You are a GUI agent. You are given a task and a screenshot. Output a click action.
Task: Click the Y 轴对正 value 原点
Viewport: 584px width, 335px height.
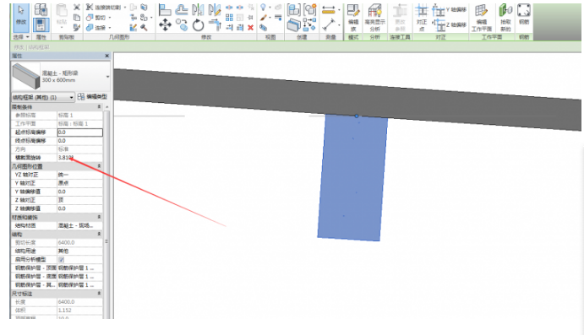(x=79, y=183)
